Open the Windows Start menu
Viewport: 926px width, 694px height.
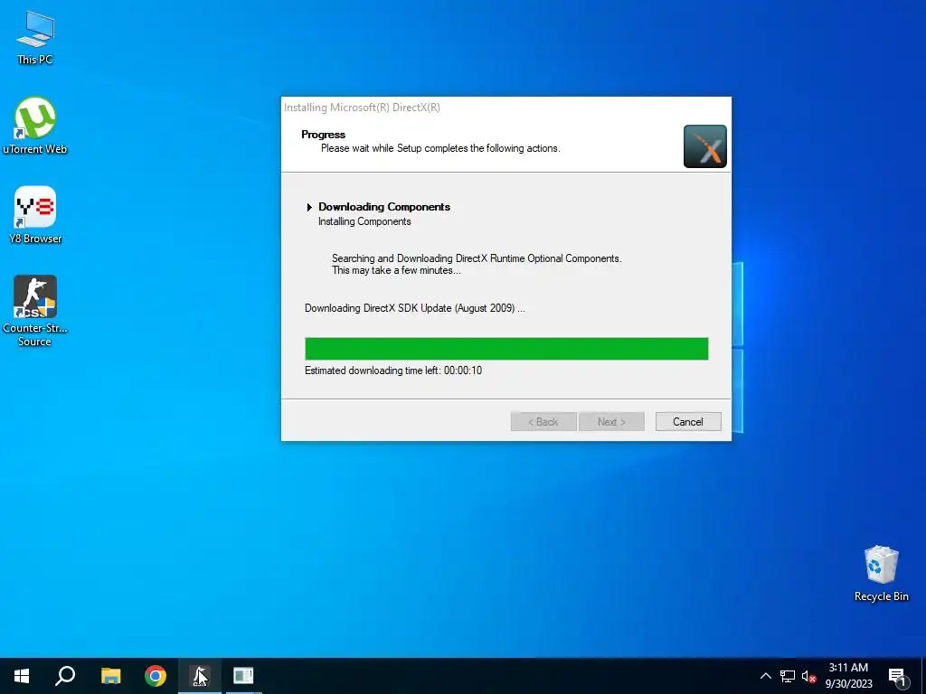22,676
